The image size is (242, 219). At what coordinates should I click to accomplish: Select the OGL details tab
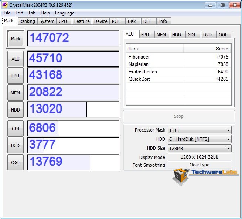(224, 34)
